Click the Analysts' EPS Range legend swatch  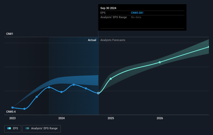(27, 128)
